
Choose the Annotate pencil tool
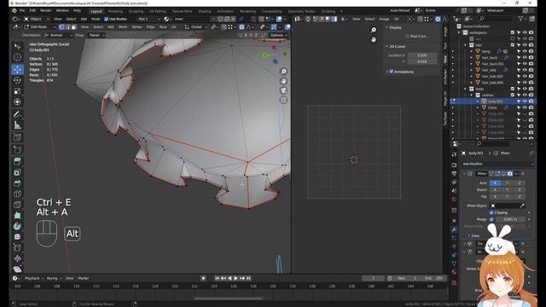tap(17, 114)
